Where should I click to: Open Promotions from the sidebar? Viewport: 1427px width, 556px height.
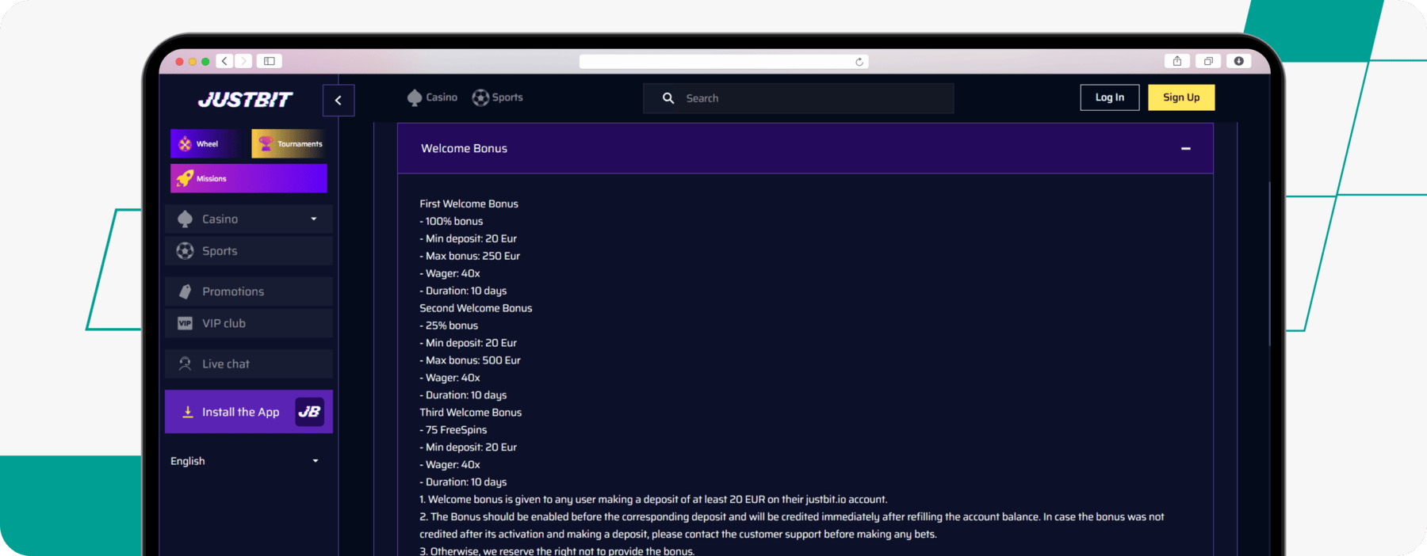[x=248, y=291]
